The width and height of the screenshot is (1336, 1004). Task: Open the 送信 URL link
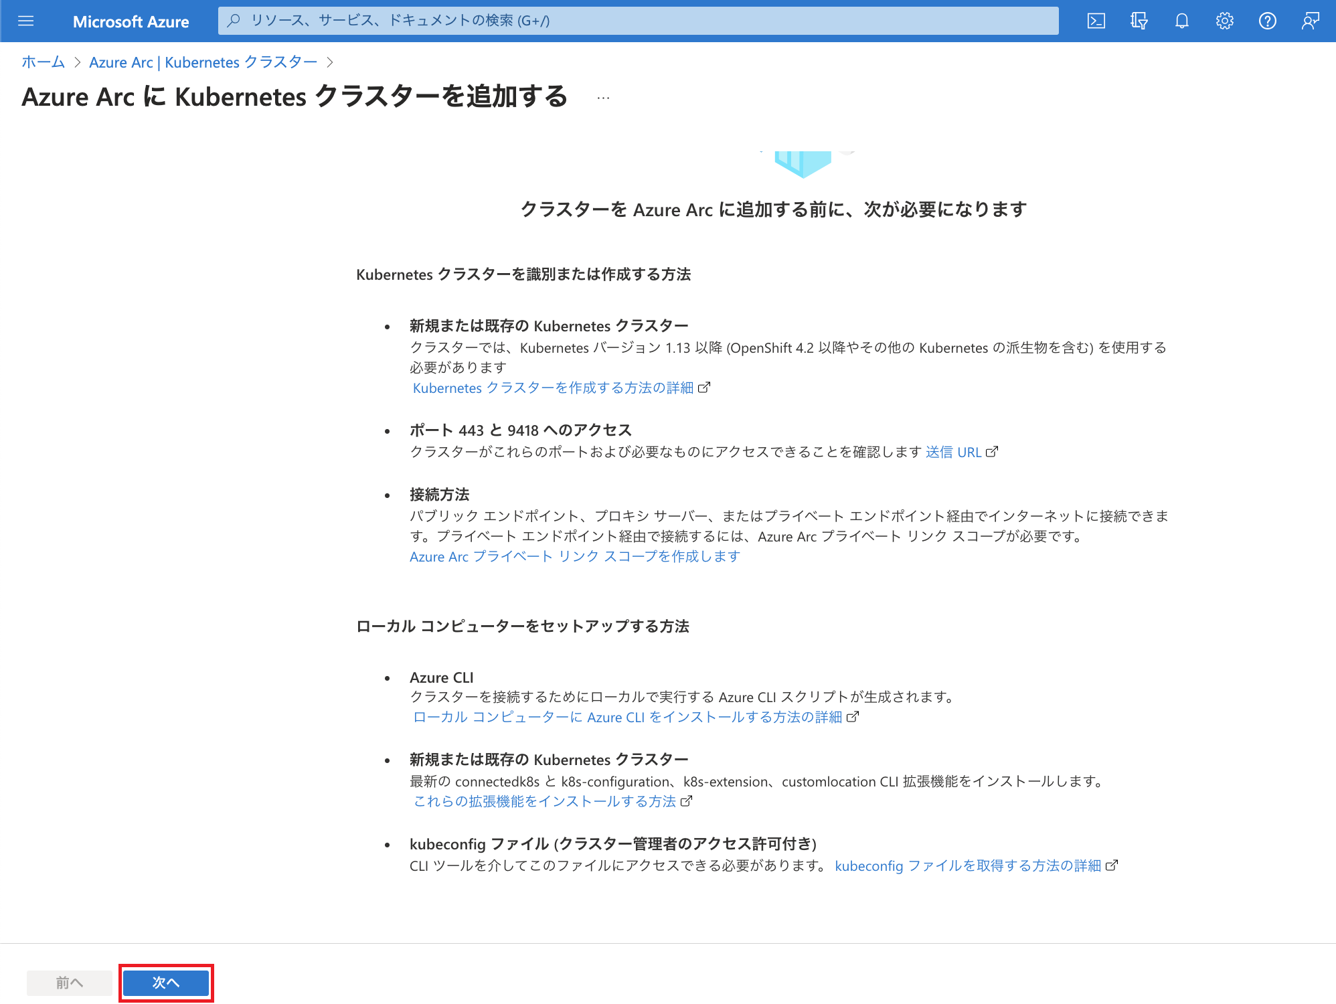(x=953, y=452)
